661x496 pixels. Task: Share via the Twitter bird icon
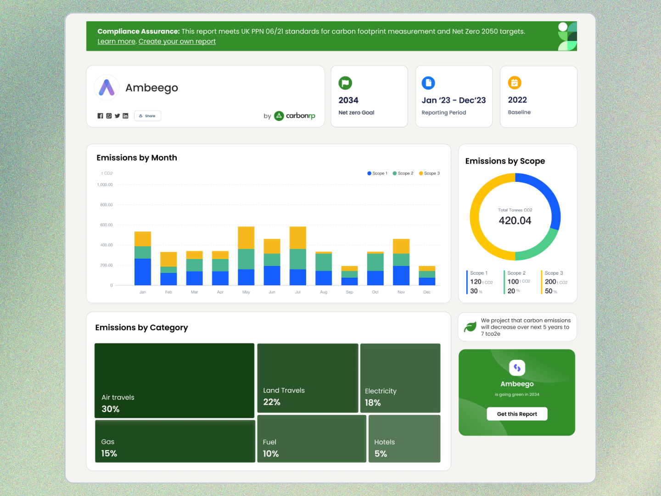[x=117, y=116]
